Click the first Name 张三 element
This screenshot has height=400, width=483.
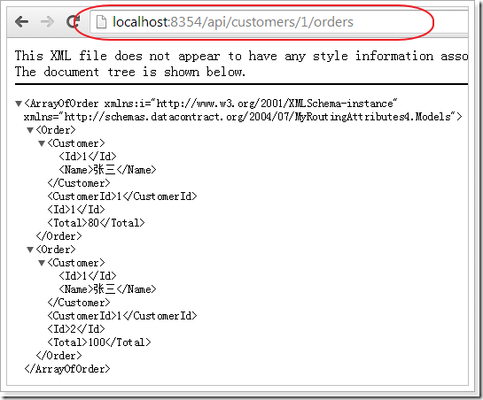tap(107, 170)
